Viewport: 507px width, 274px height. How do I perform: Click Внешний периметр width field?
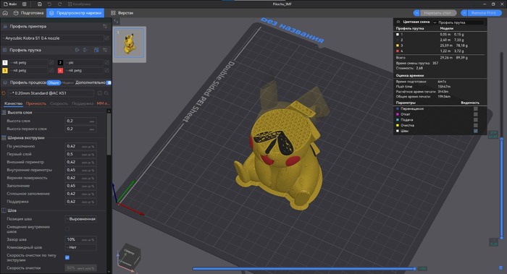tap(80, 162)
